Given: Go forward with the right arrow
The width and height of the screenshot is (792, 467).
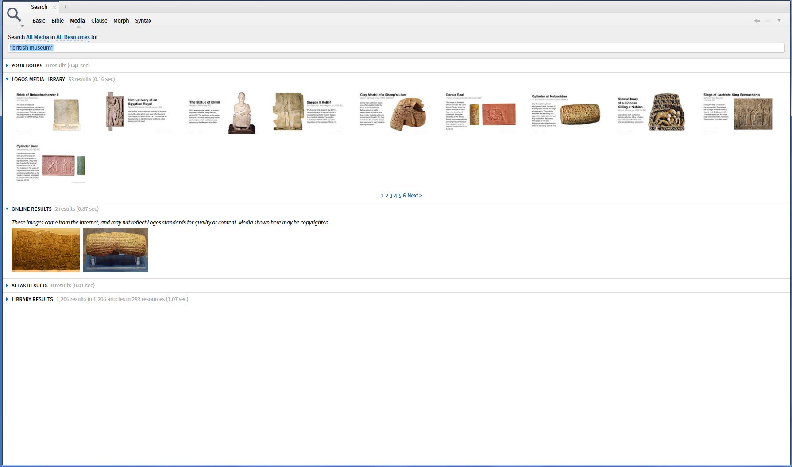Looking at the screenshot, I should [x=768, y=21].
